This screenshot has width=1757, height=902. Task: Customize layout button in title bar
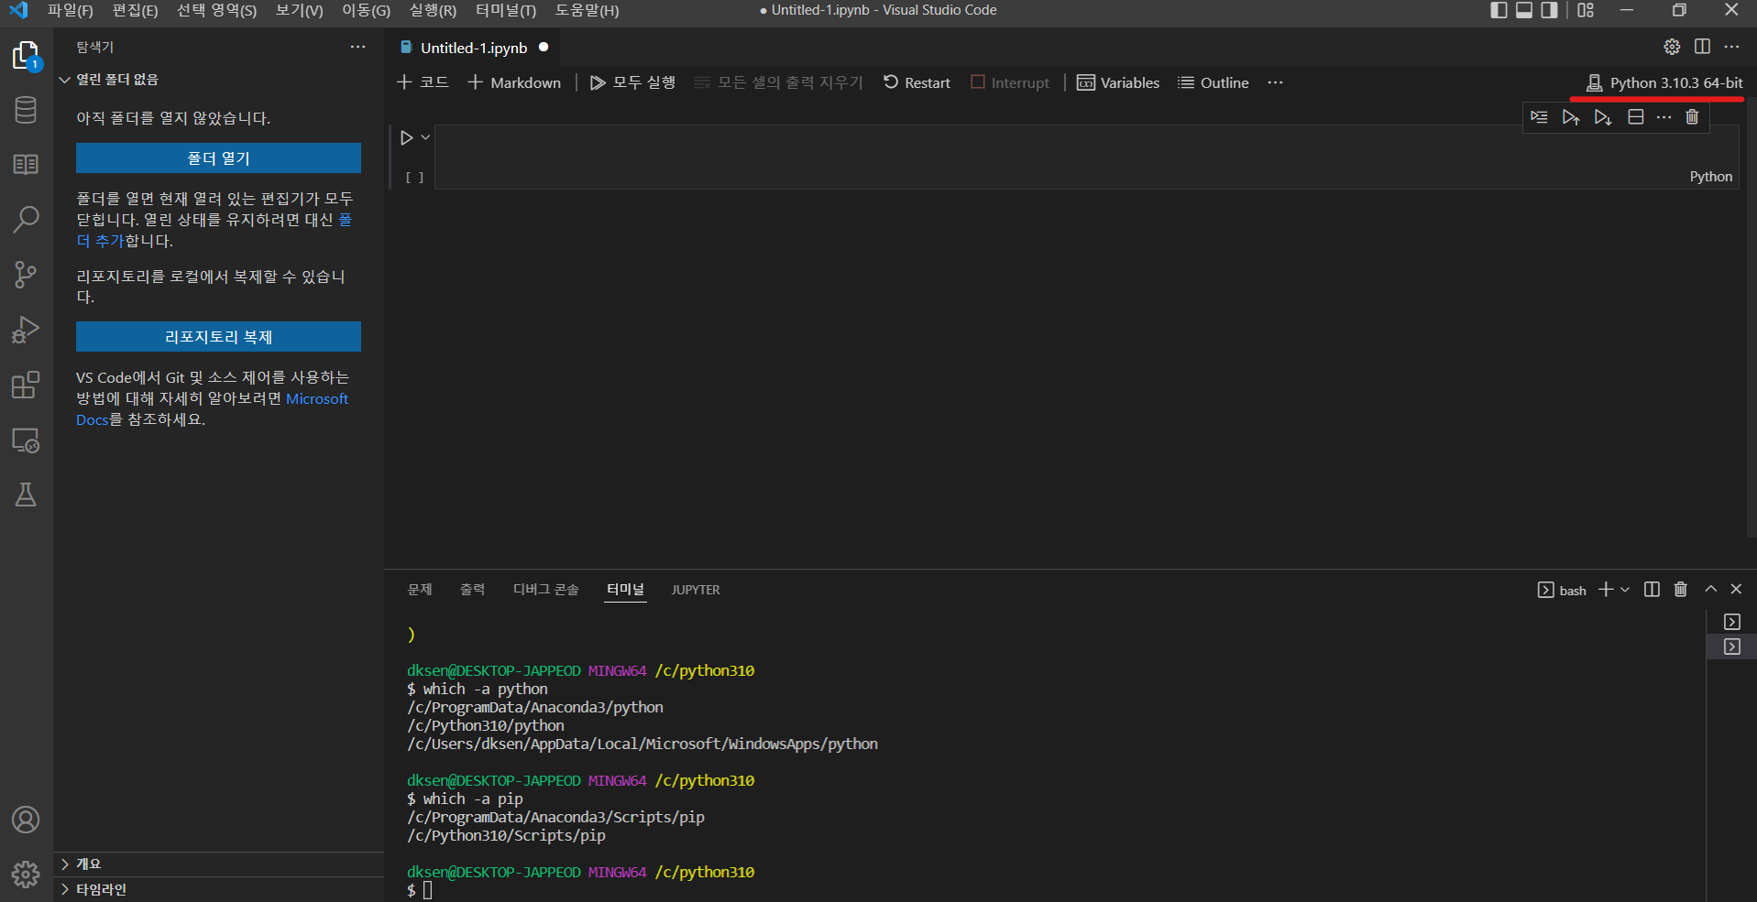(1586, 10)
